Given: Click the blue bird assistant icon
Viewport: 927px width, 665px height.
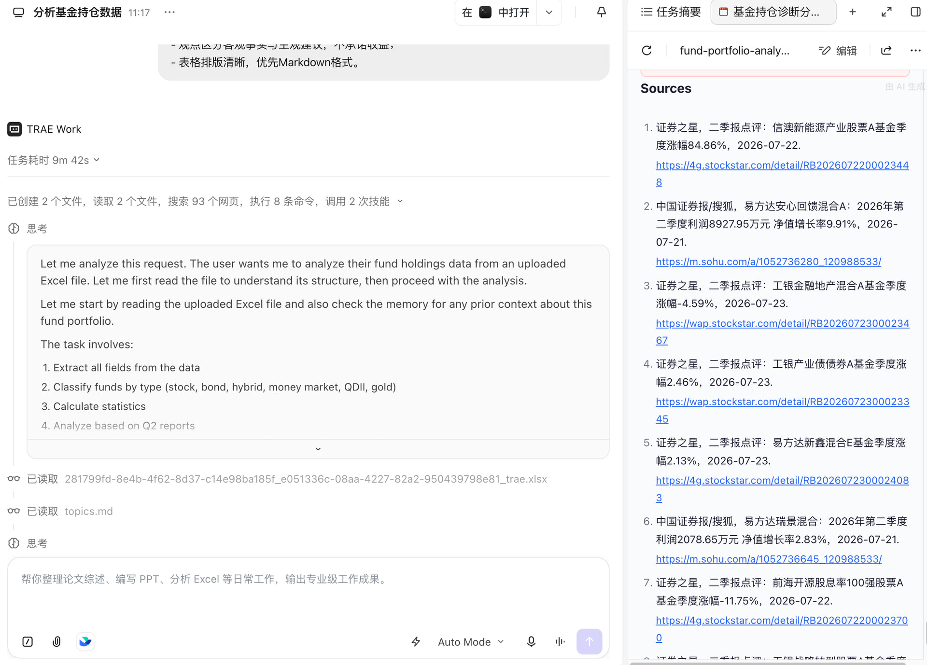Looking at the screenshot, I should click(x=85, y=642).
